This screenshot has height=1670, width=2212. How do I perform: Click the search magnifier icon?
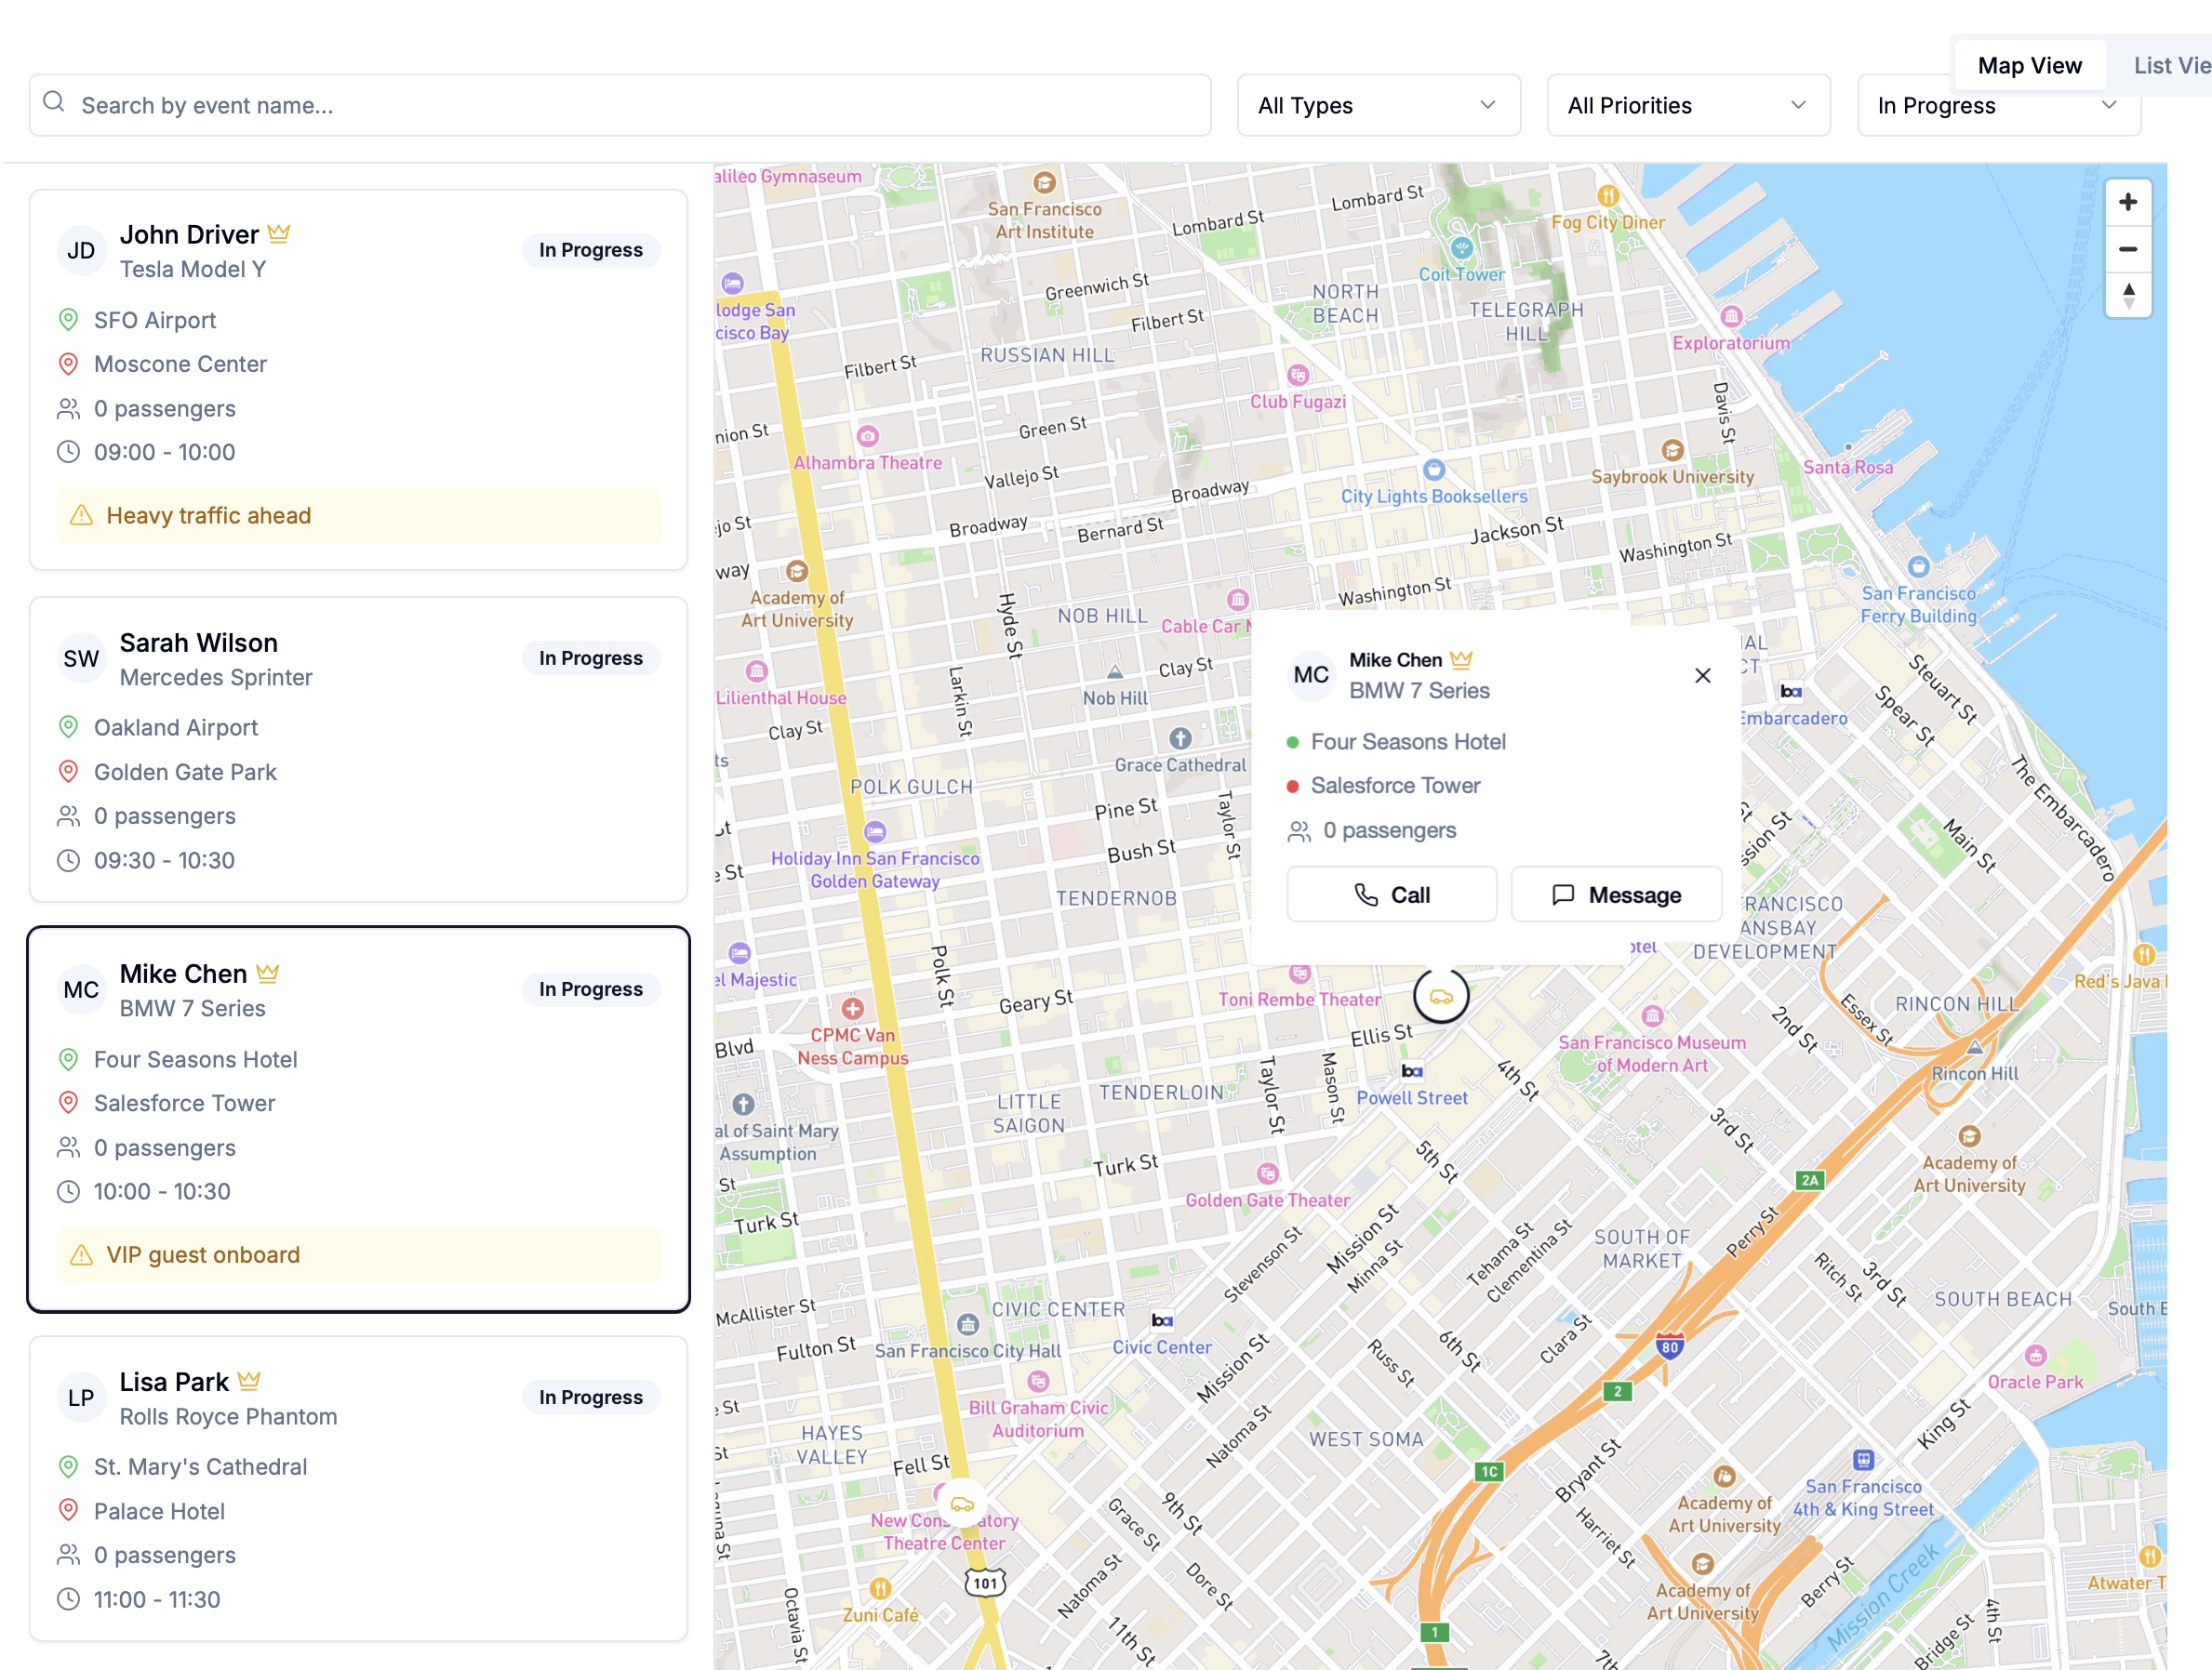(x=54, y=103)
